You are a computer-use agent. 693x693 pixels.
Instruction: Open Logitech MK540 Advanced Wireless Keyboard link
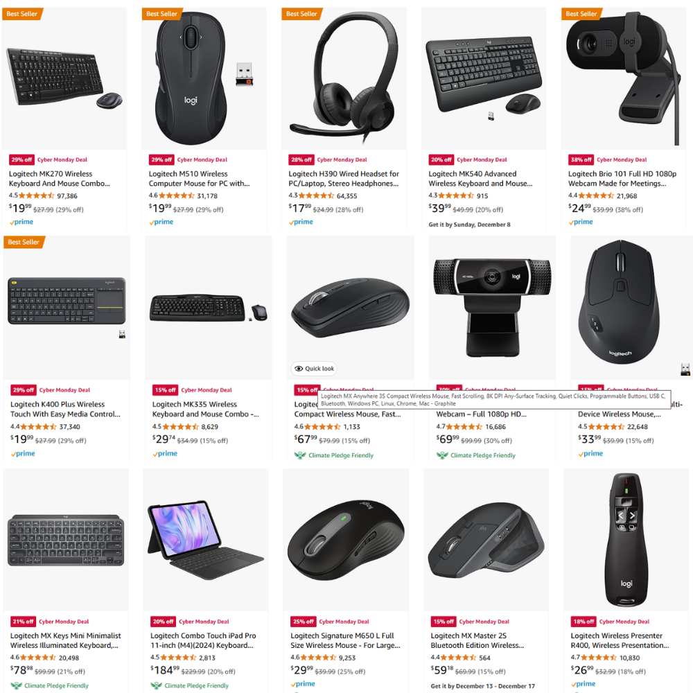(480, 179)
